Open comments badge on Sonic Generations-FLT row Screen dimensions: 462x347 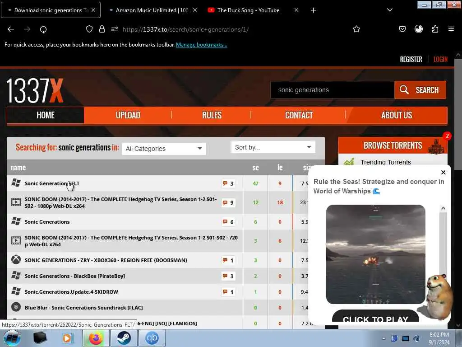pyautogui.click(x=228, y=183)
